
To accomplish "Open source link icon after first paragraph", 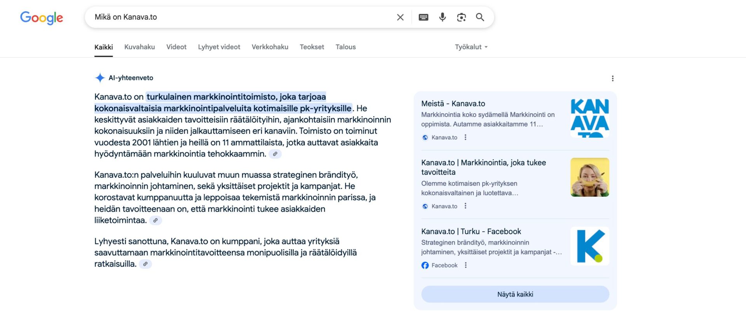I will (x=275, y=154).
